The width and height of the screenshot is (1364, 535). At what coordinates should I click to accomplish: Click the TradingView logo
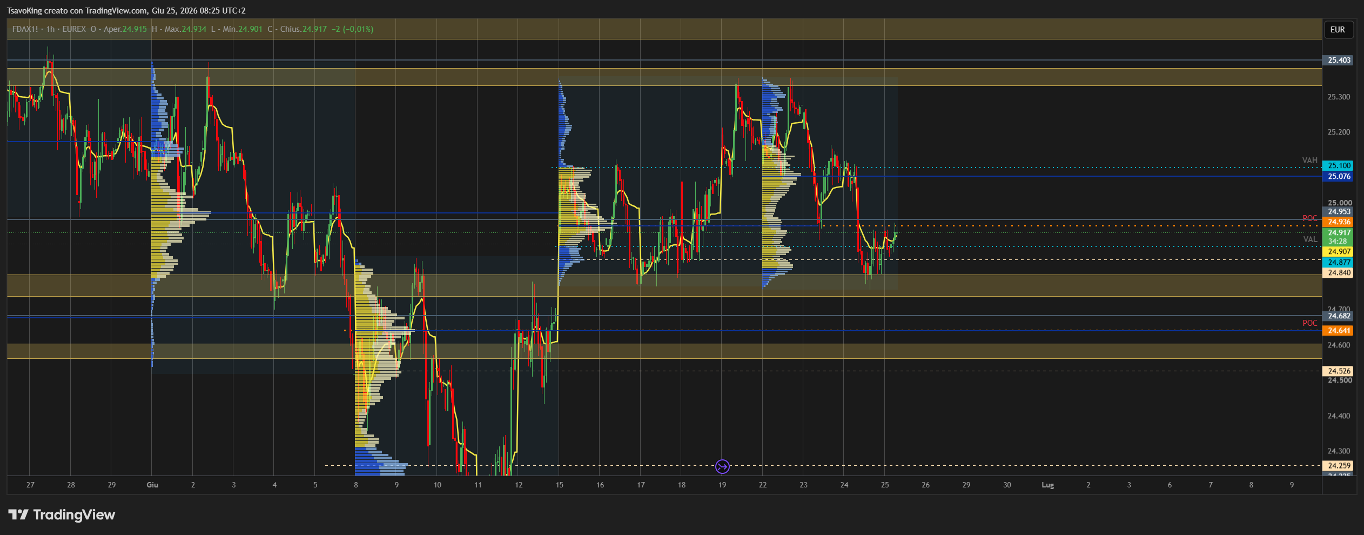pyautogui.click(x=62, y=514)
